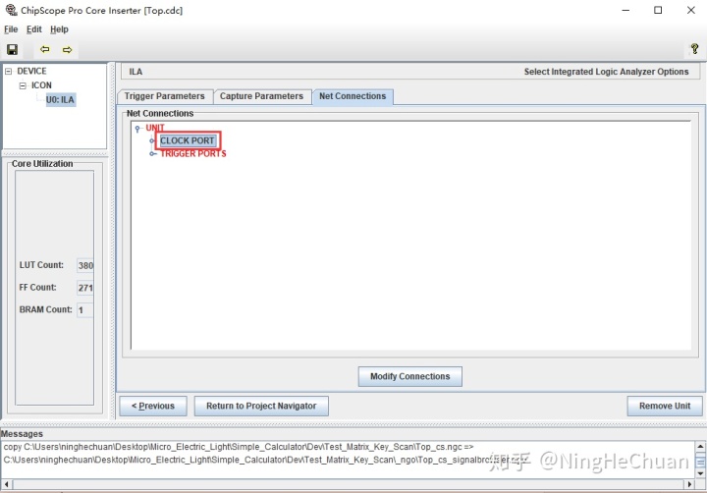This screenshot has height=493, width=707.
Task: Open the File menu
Action: (x=11, y=29)
